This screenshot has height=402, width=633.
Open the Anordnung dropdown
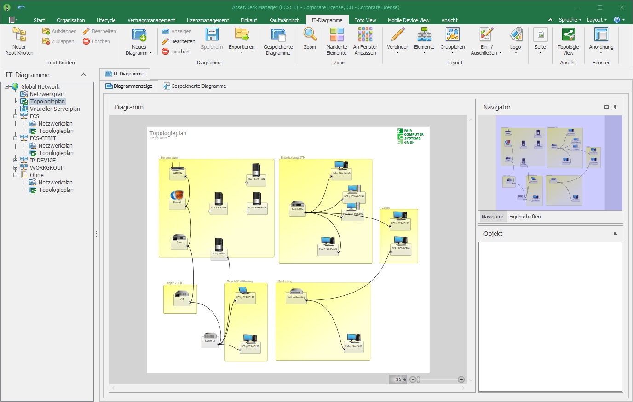601,41
